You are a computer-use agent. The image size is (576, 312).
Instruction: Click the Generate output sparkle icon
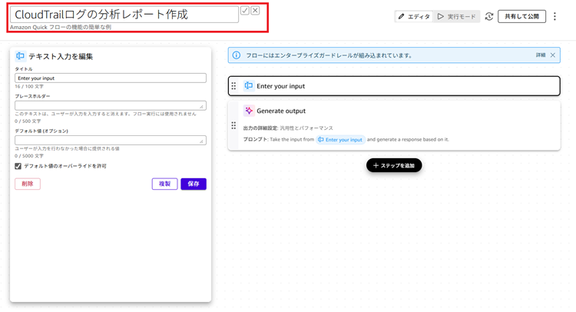pyautogui.click(x=249, y=111)
